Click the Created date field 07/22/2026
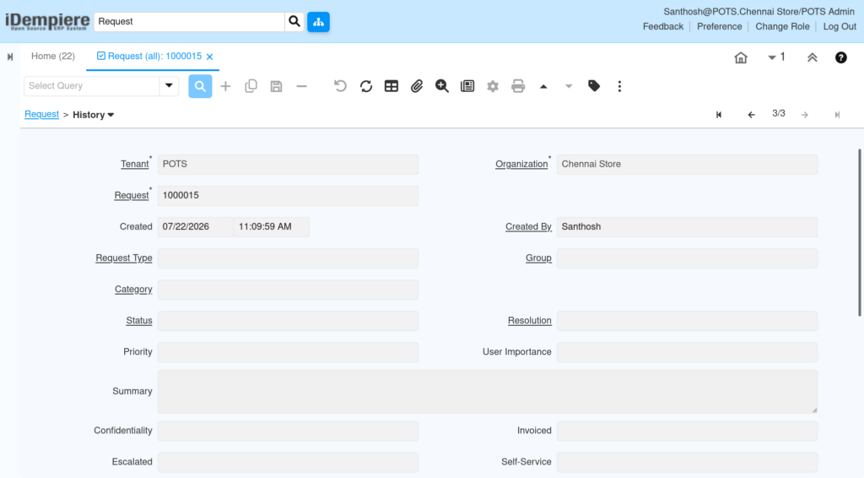 [195, 227]
